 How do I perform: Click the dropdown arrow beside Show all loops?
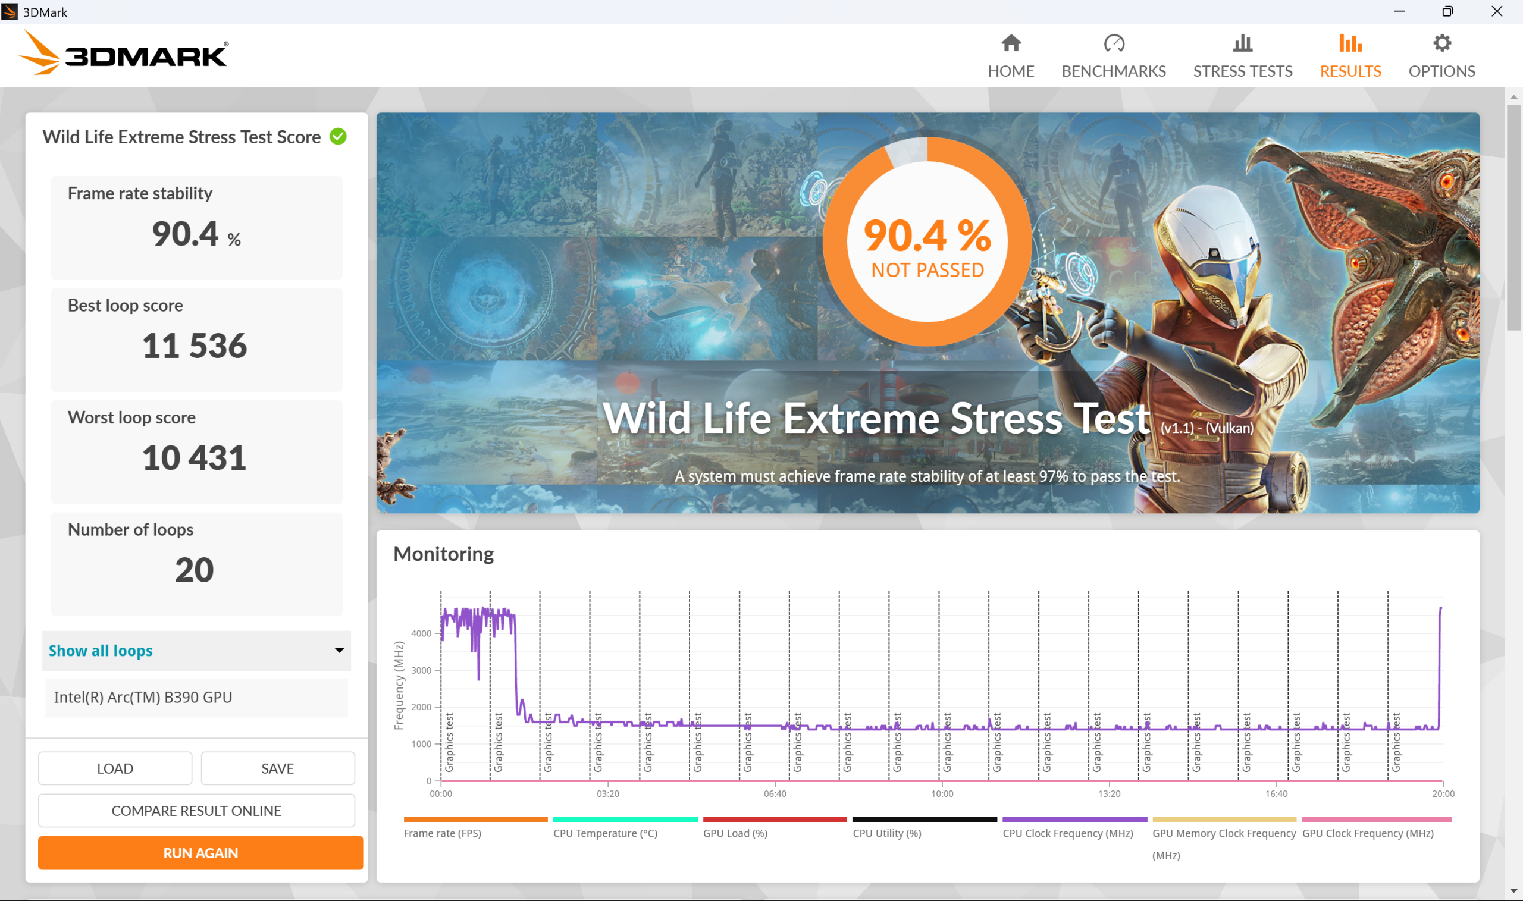[340, 651]
